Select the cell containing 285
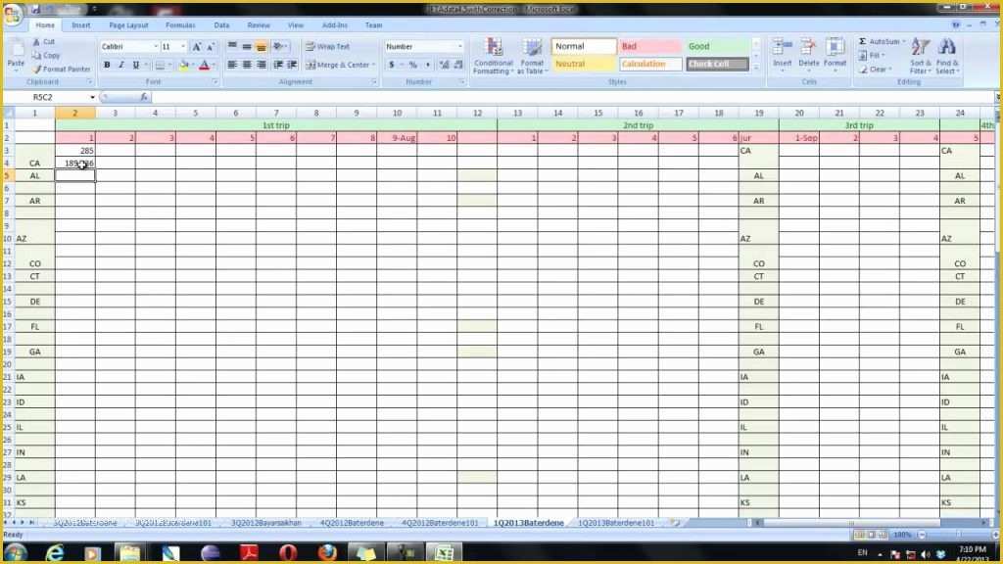1003x564 pixels. 75,151
